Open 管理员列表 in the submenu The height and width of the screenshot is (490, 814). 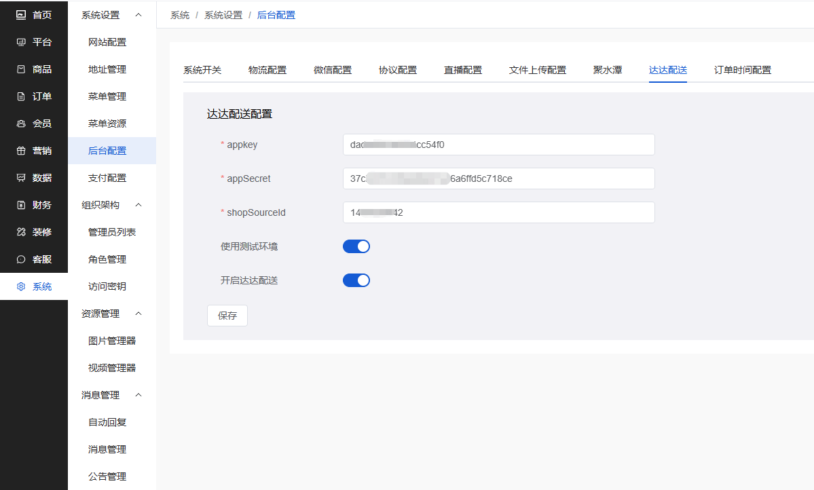pyautogui.click(x=112, y=232)
